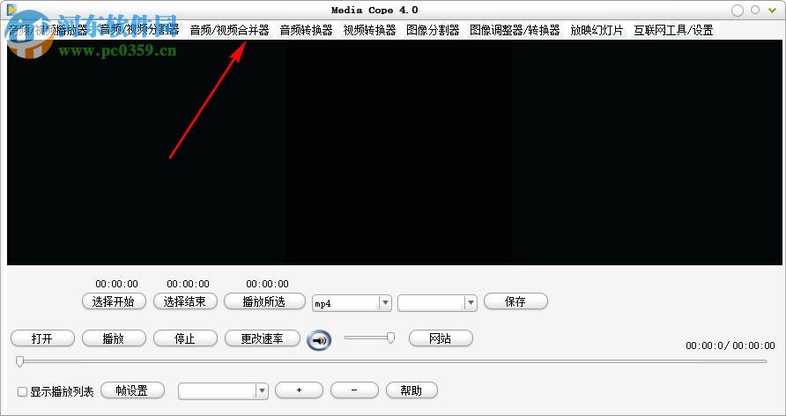
Task: Click the playback time display 00:00:0/ 00:00:00
Action: (730, 345)
